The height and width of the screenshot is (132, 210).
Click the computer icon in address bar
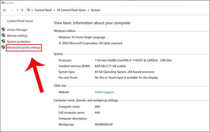[28, 10]
